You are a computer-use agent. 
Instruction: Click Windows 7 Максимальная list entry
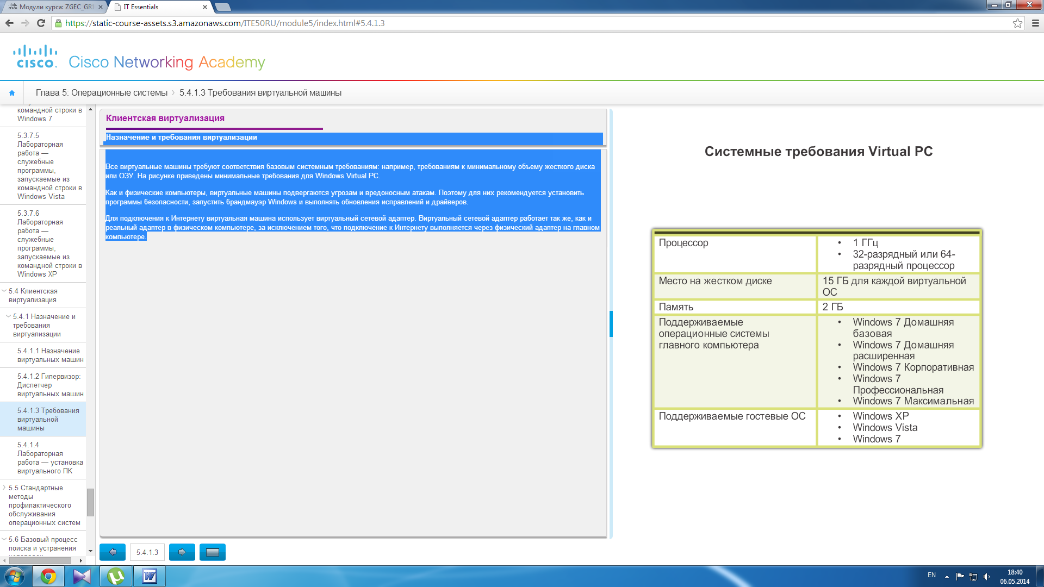pos(913,401)
